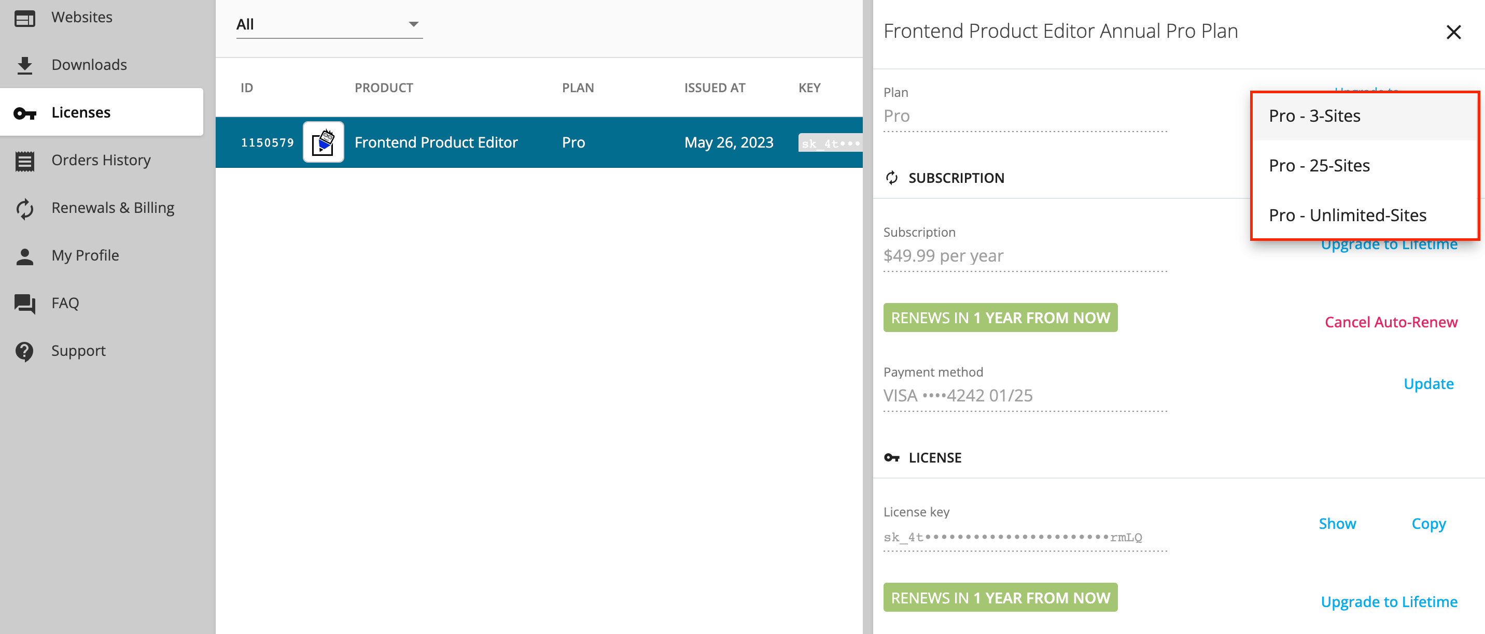Image resolution: width=1485 pixels, height=634 pixels.
Task: Go to the Licenses page
Action: [x=102, y=112]
